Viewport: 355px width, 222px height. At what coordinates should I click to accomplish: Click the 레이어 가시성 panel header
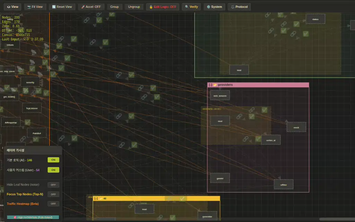[33, 150]
